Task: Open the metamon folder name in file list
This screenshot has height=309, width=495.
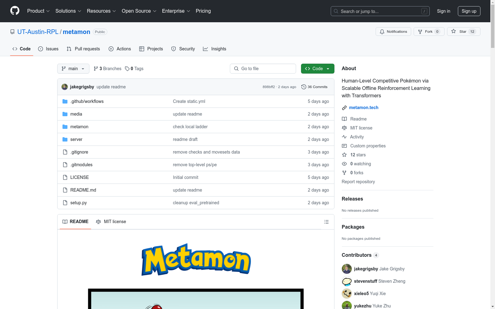Action: pos(79,127)
